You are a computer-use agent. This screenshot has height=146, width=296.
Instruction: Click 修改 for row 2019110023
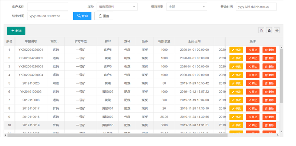[x=236, y=83]
